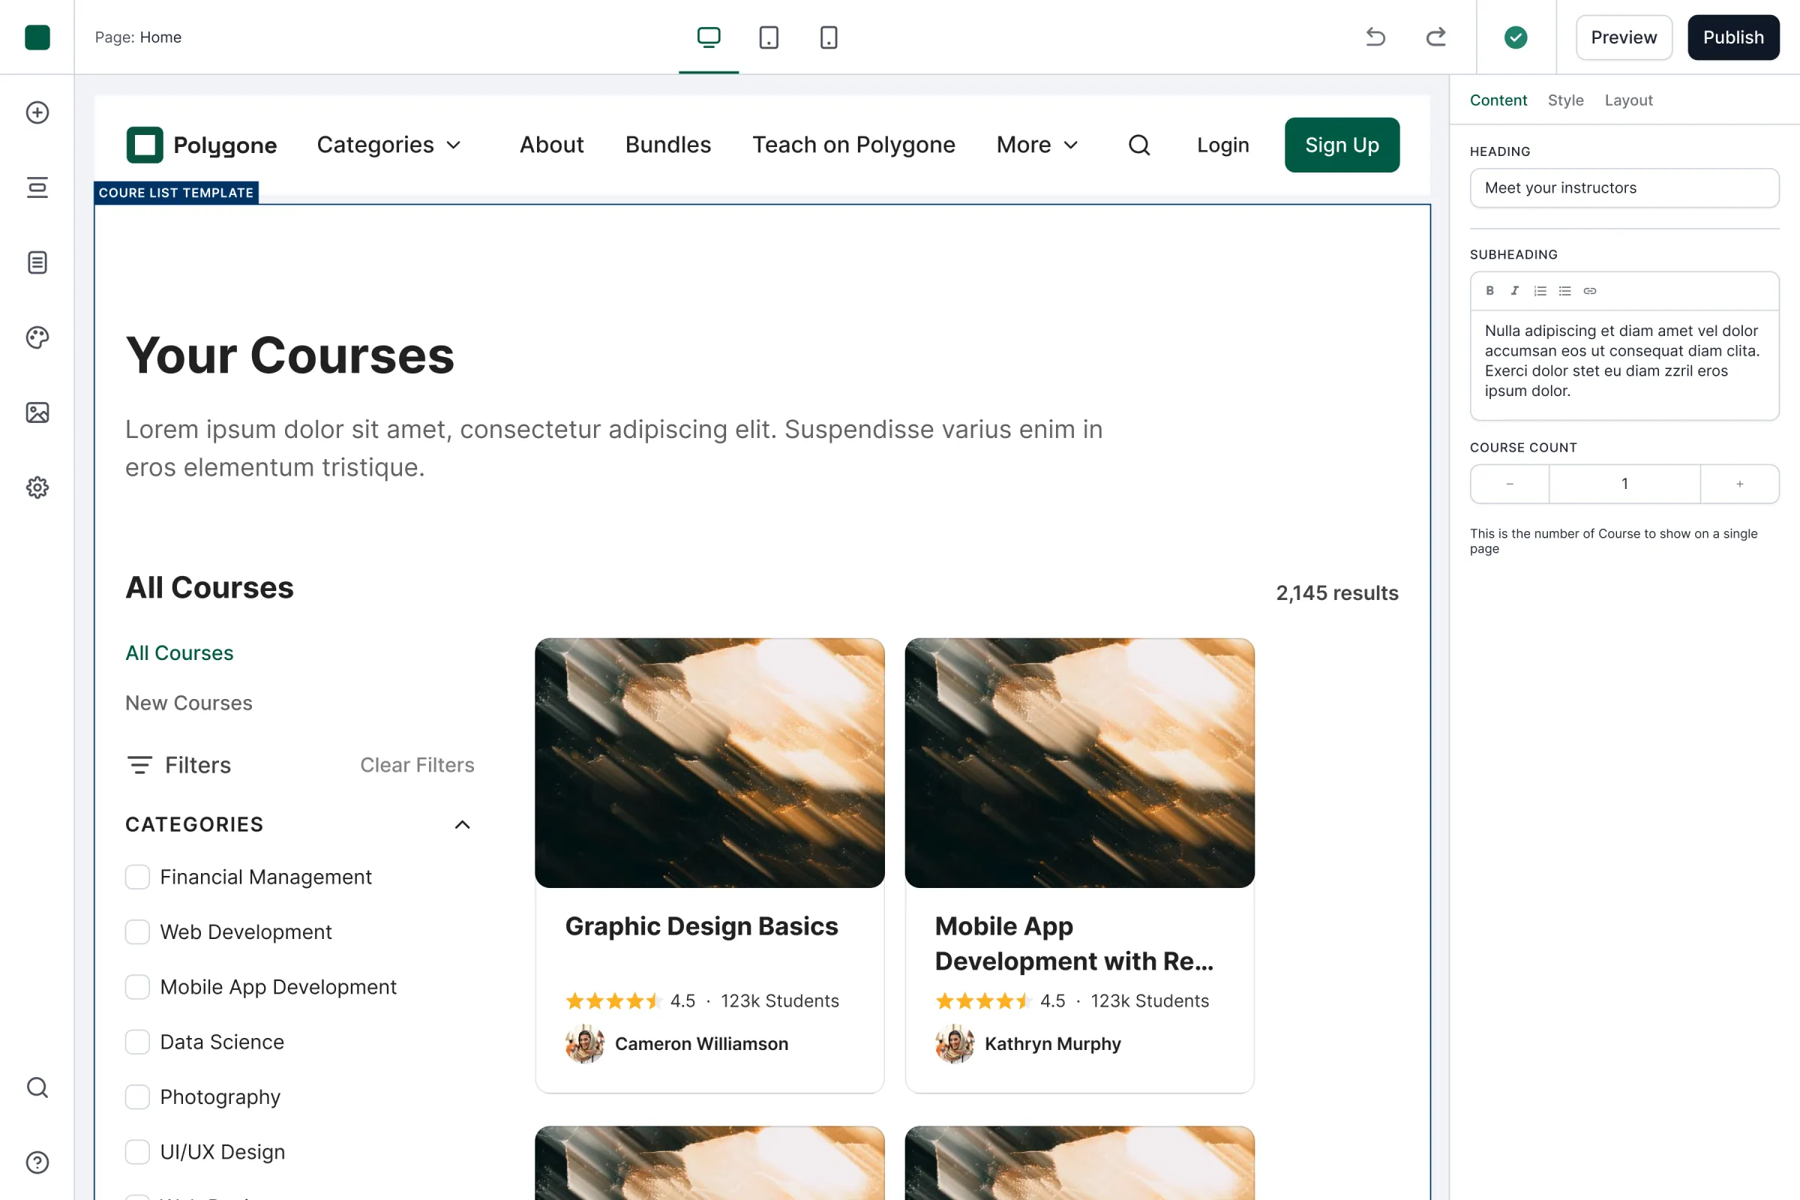The height and width of the screenshot is (1200, 1800).
Task: Increase the course count value
Action: tap(1739, 484)
